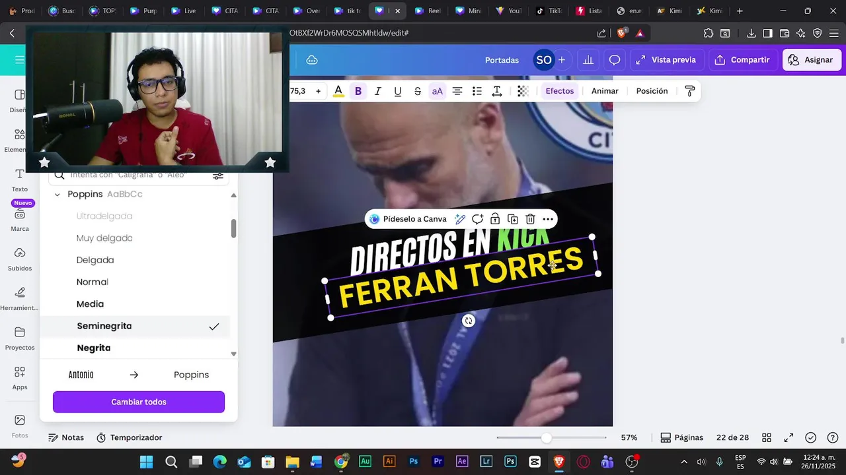The width and height of the screenshot is (846, 475).
Task: Apply bulleted list formatting
Action: tap(477, 91)
